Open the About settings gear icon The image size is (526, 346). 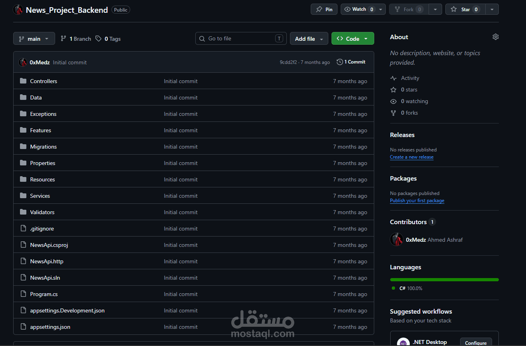click(x=496, y=37)
